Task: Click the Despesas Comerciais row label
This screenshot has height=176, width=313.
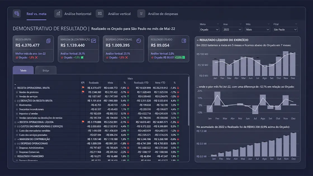Action: (x=29, y=152)
